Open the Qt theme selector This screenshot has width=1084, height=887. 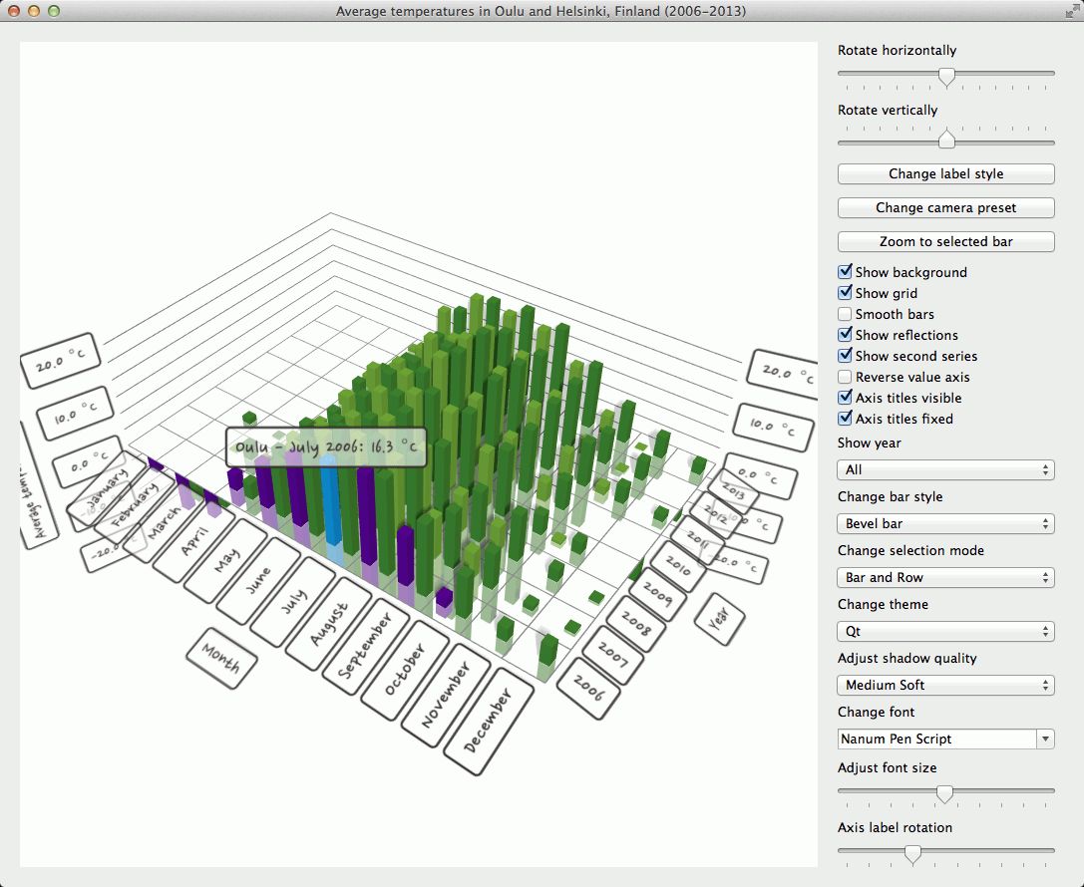point(944,631)
